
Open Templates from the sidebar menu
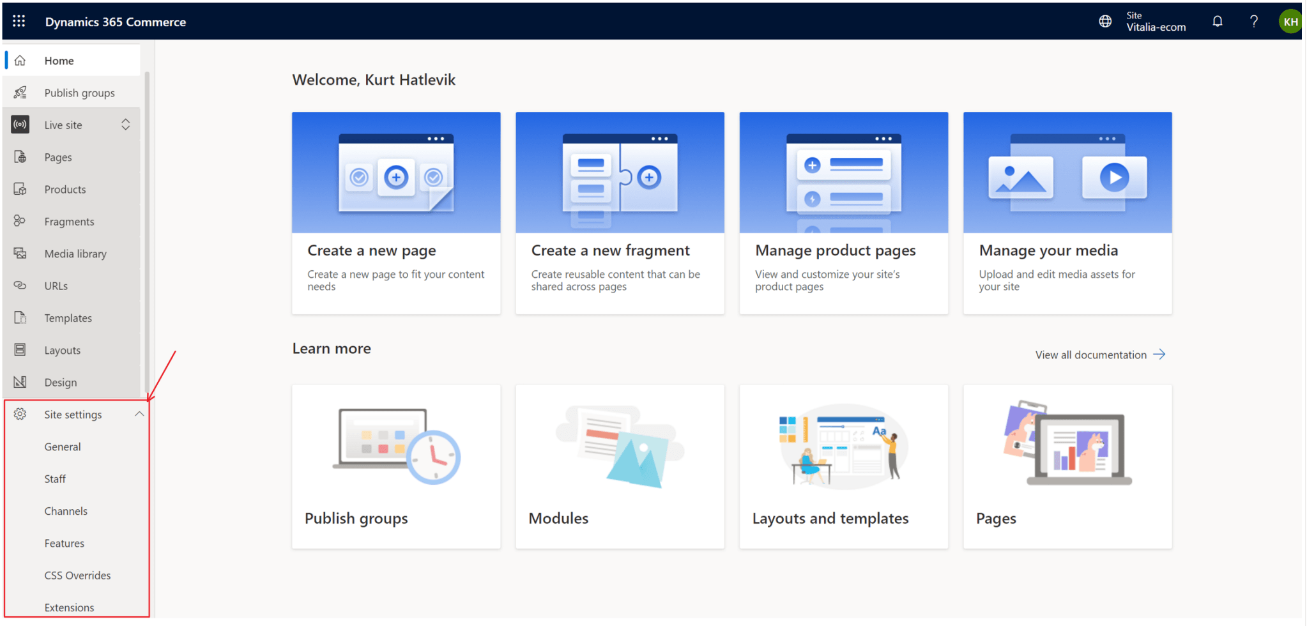coord(68,318)
